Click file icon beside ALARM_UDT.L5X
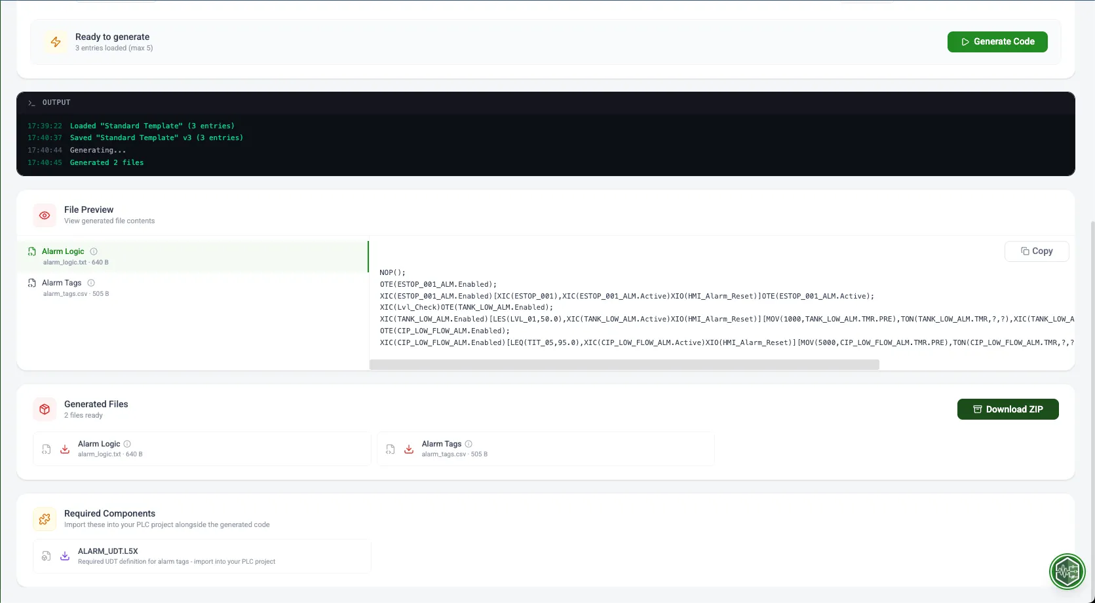Image resolution: width=1095 pixels, height=603 pixels. [46, 556]
